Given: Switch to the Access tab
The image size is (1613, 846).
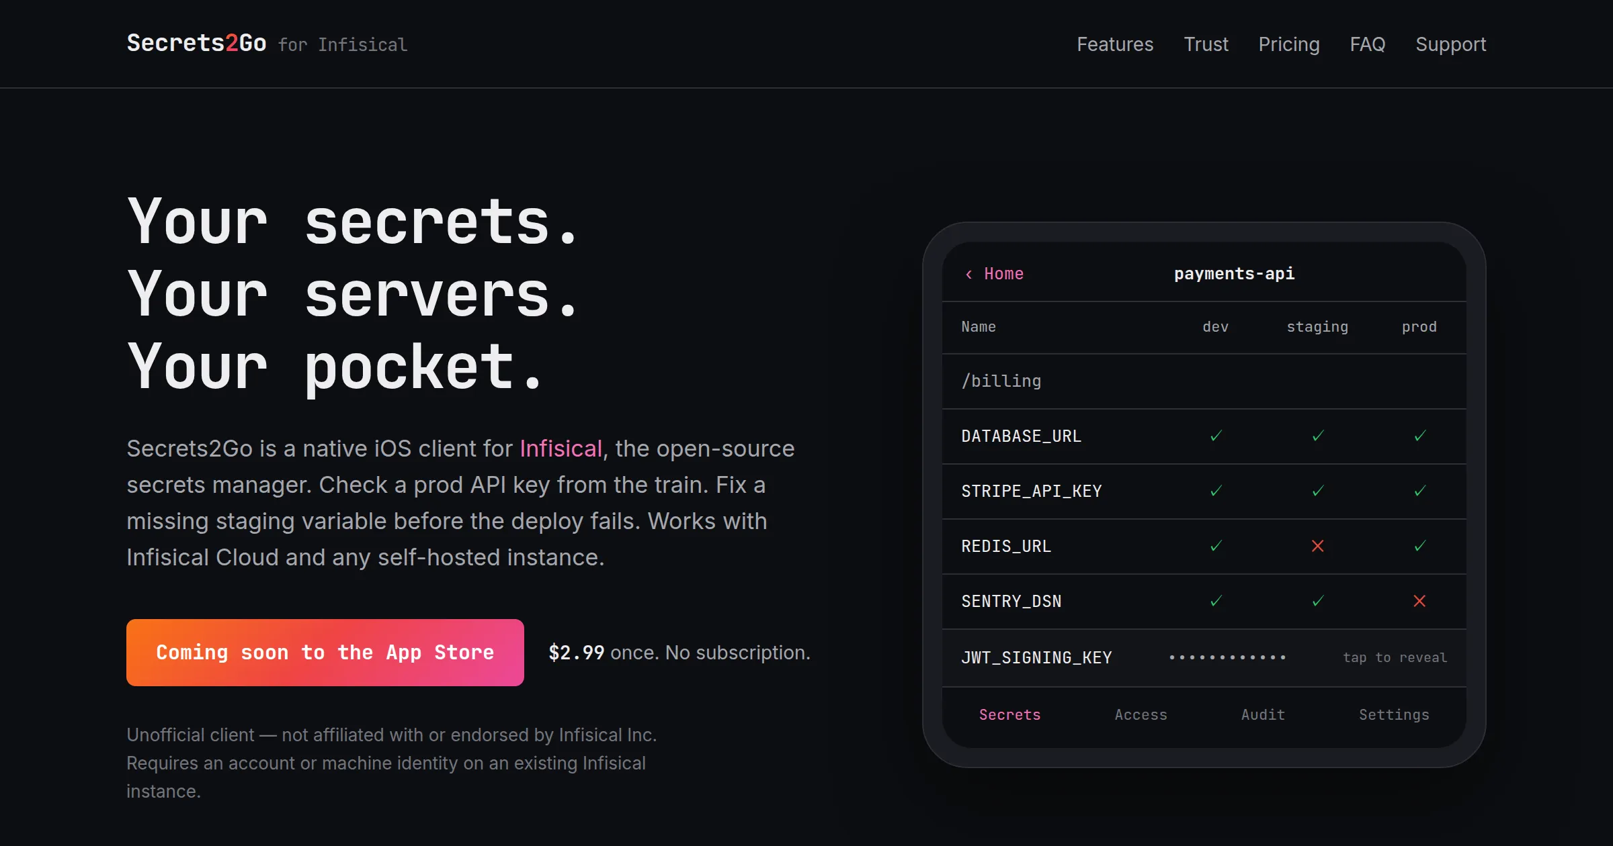Looking at the screenshot, I should pyautogui.click(x=1141, y=715).
